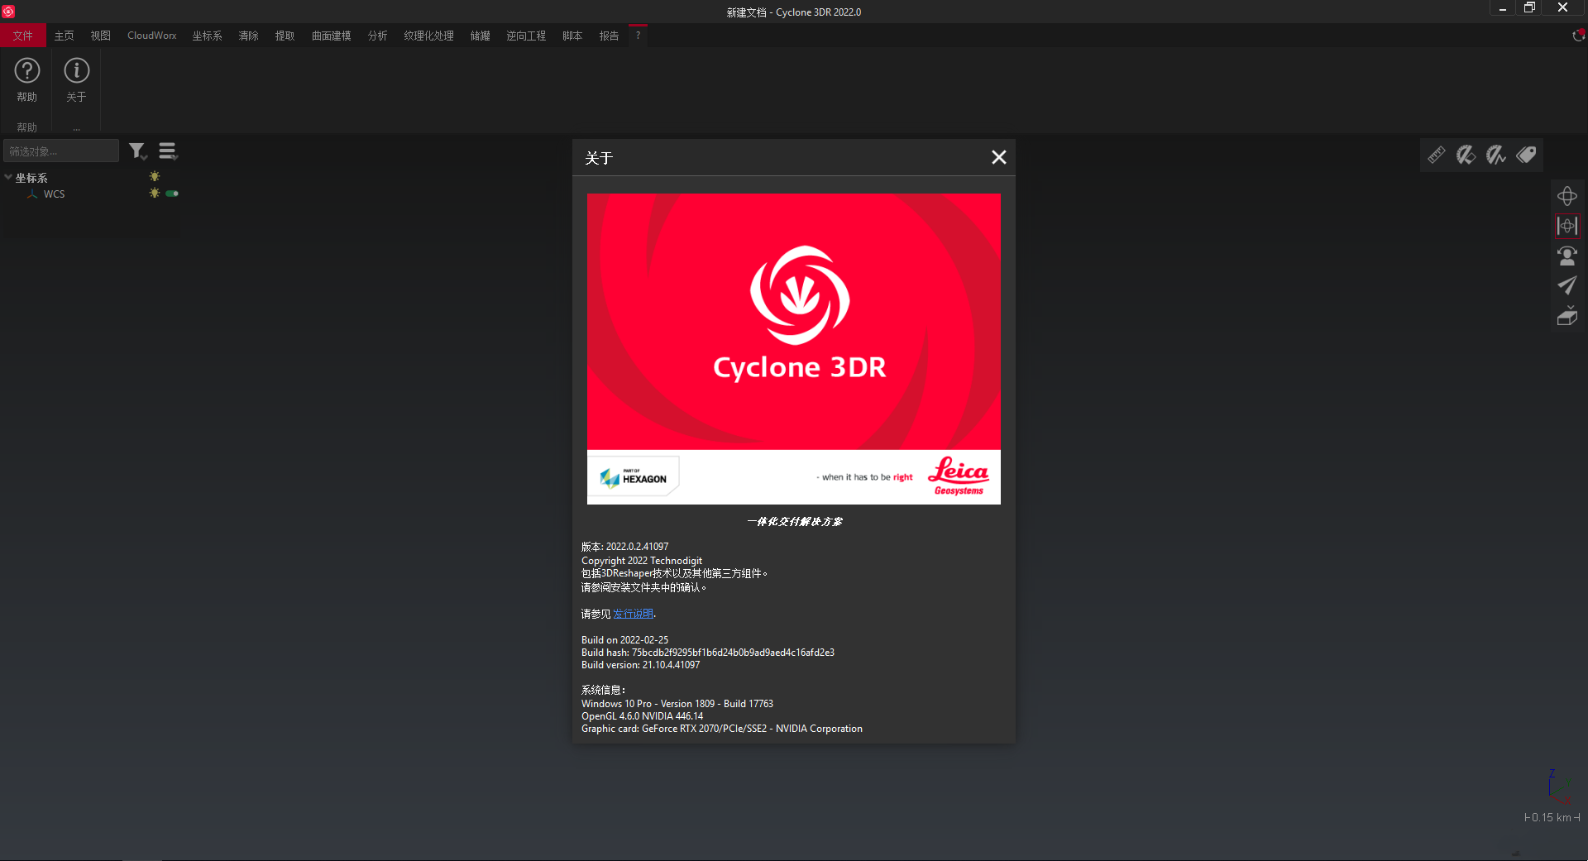1588x861 pixels.
Task: Restore down the Cyclone 3DR window
Action: click(1530, 8)
